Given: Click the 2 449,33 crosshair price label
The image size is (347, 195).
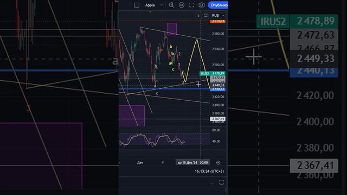Looking at the screenshot, I should [218, 85].
